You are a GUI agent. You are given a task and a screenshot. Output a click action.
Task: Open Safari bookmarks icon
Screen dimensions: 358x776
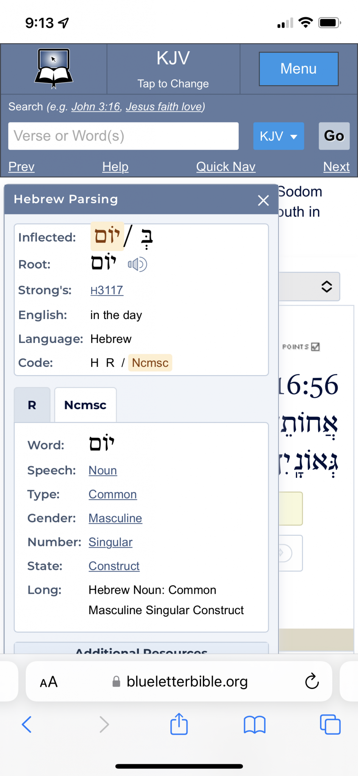(x=255, y=724)
